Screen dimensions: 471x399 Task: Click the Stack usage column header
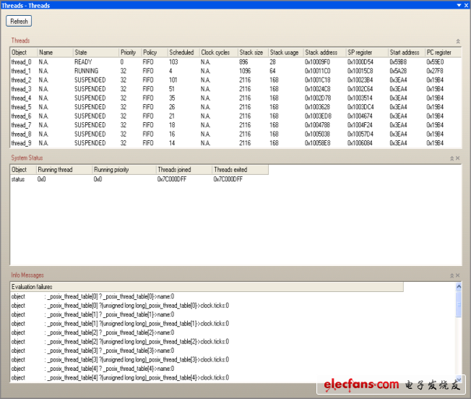coord(284,53)
